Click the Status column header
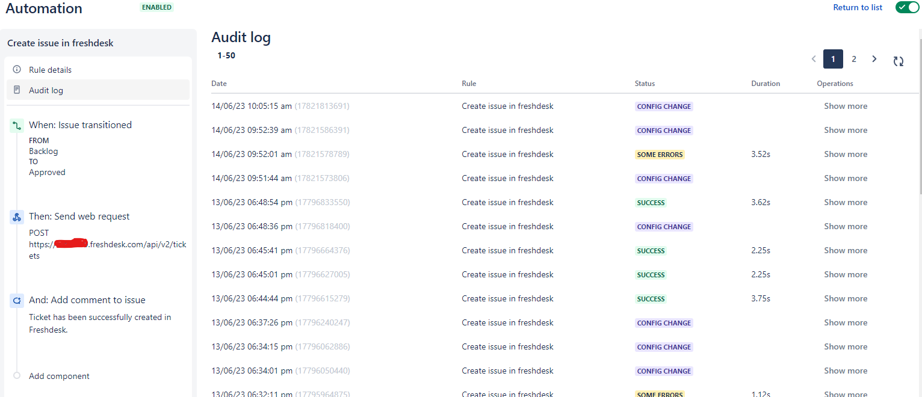Screen dimensions: 922x397 pos(645,84)
